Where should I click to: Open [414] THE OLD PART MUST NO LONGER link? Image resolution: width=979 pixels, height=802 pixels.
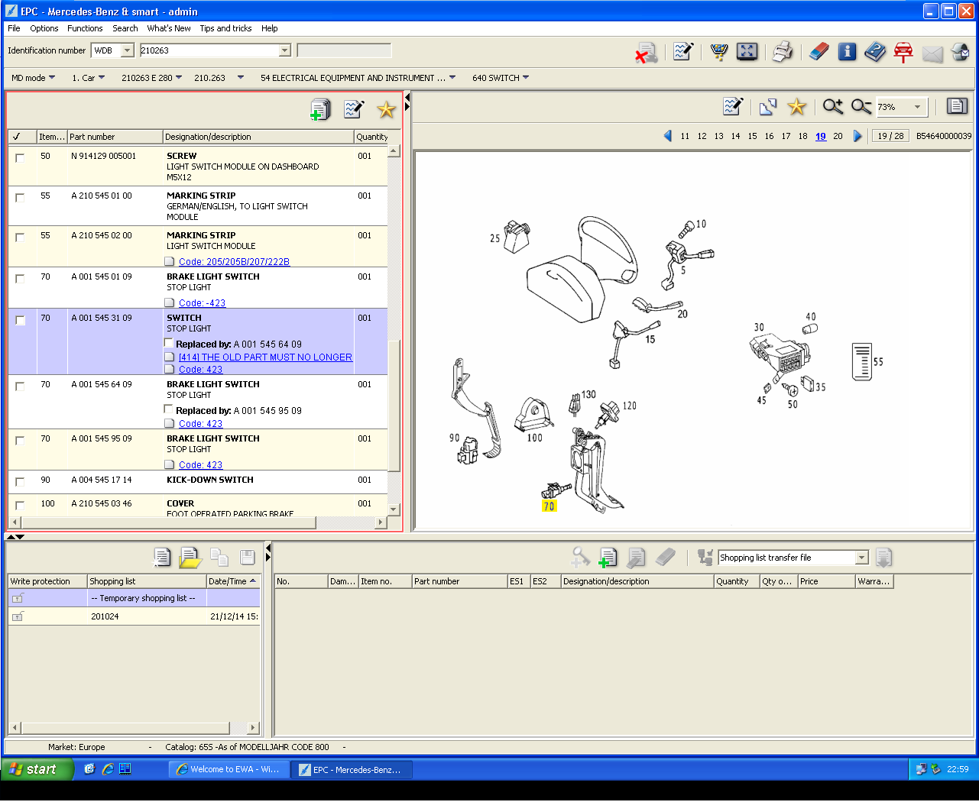[x=265, y=357]
